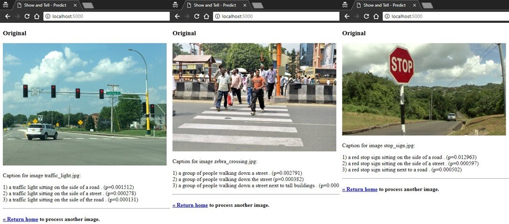Click the traffic light photo
This screenshot has height=224, width=509.
(85, 104)
